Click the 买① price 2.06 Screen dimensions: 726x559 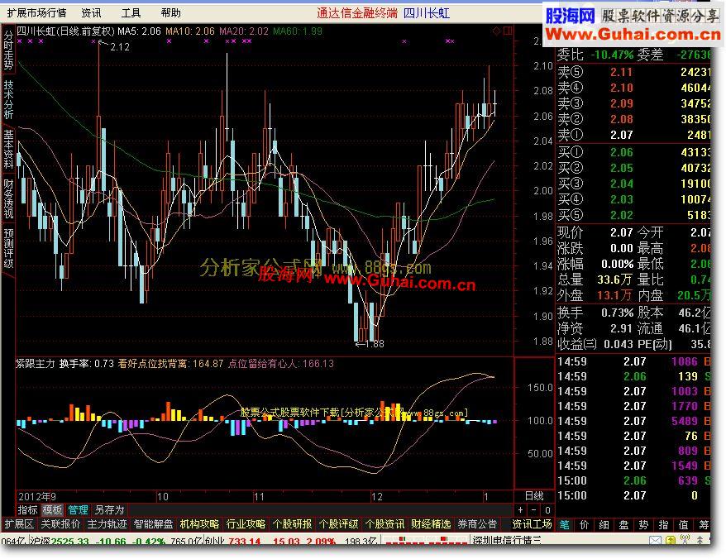pyautogui.click(x=621, y=152)
